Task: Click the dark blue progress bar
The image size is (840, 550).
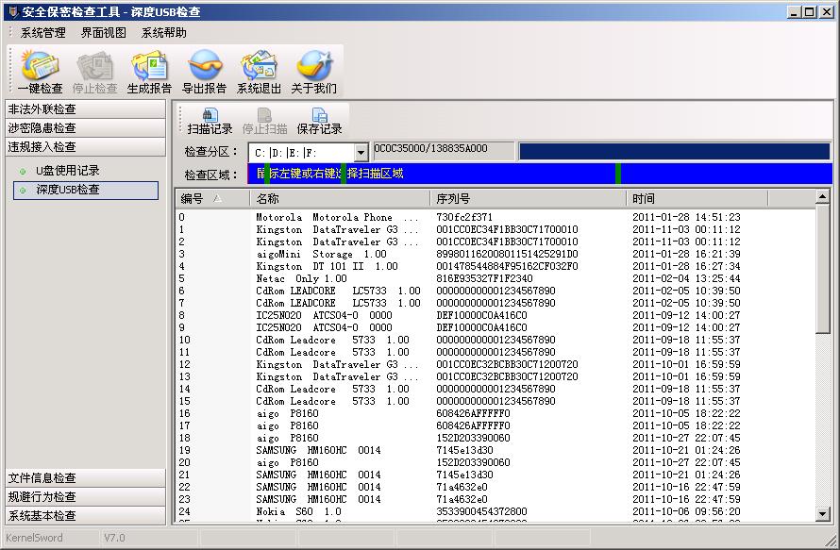Action: [675, 151]
